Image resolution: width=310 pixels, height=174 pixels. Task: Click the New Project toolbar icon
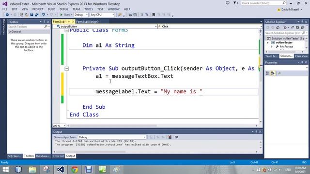[x=21, y=15]
